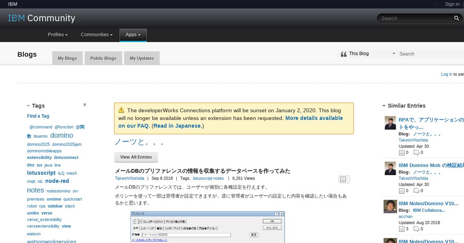Select the verse_extensibility tag
The width and height of the screenshot is (464, 243).
(44, 219)
